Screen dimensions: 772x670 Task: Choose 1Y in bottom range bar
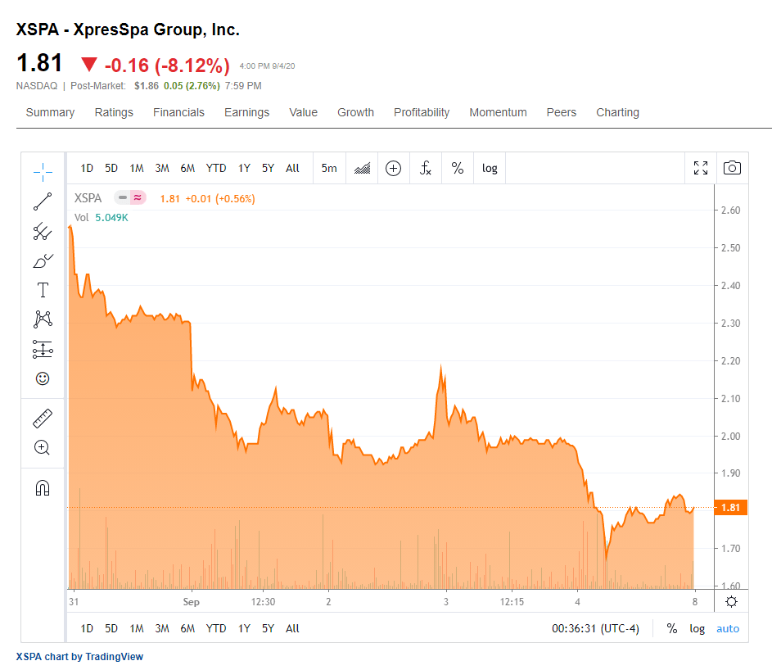tap(244, 628)
